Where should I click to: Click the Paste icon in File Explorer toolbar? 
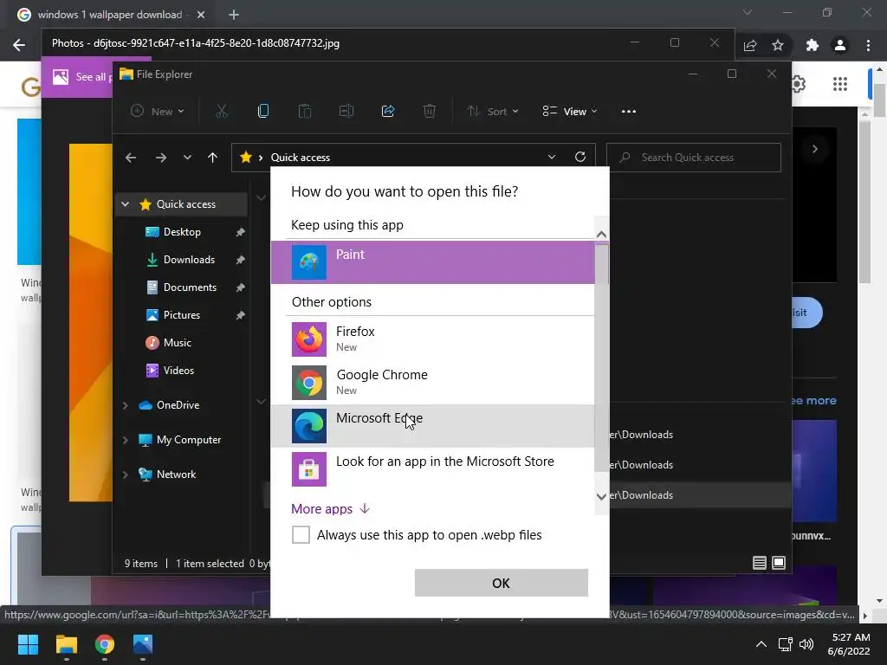(305, 112)
